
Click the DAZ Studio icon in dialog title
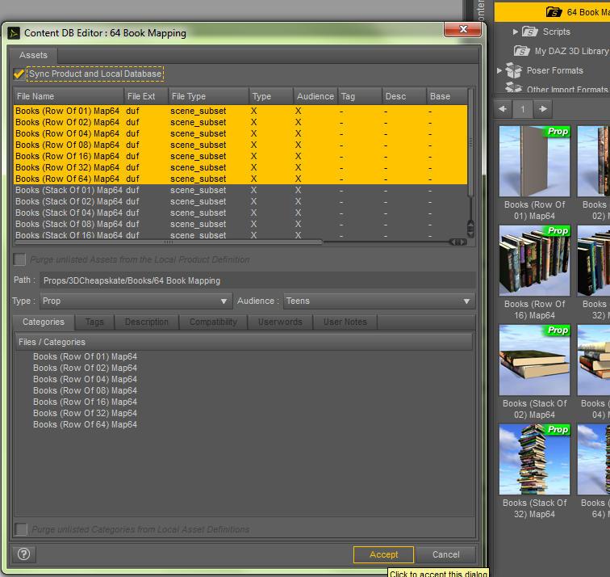pos(14,33)
